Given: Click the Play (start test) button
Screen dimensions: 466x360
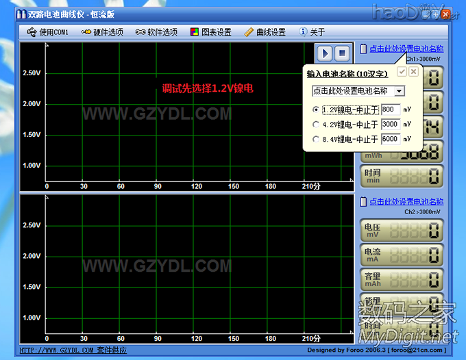Looking at the screenshot, I should point(325,53).
